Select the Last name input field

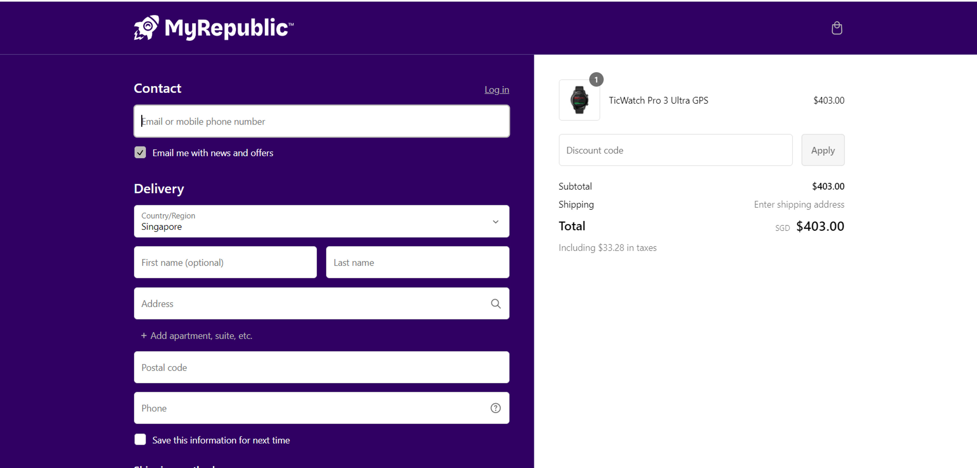pos(418,262)
